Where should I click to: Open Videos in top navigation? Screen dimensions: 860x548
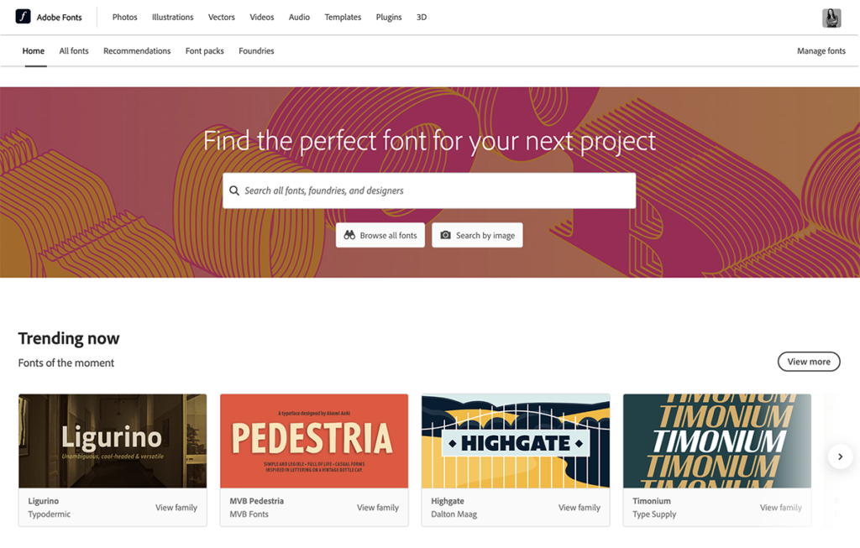tap(262, 17)
